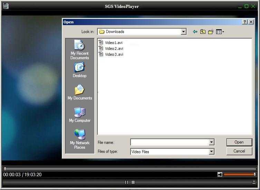
Task: Stop video in SGS VideoPlayer
Action: tap(133, 182)
